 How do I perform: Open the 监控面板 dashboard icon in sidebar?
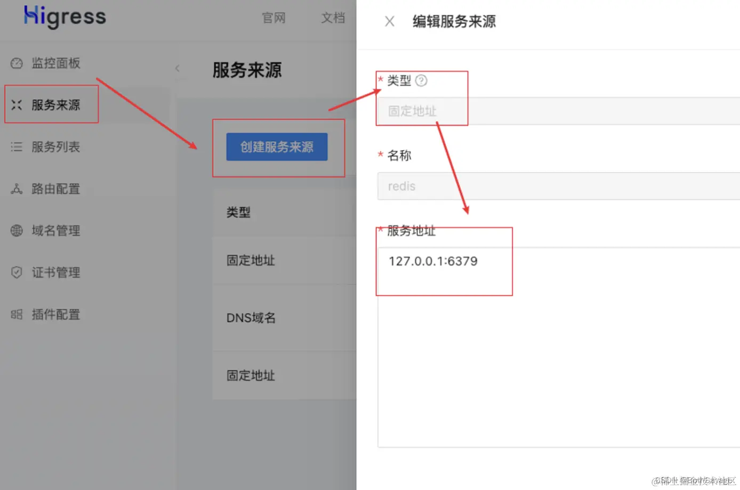17,63
